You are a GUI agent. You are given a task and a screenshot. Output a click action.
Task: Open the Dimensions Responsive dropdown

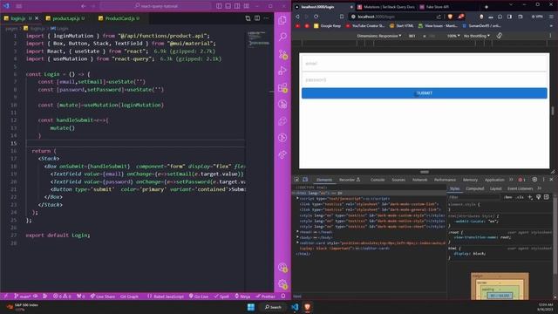click(x=379, y=36)
